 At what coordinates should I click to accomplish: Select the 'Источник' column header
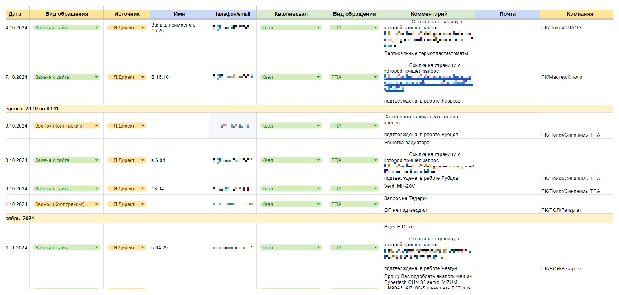127,14
